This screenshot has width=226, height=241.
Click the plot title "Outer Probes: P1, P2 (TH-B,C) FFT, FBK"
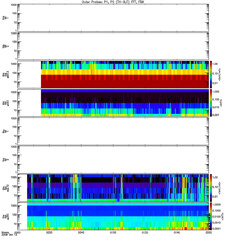pos(113,2)
